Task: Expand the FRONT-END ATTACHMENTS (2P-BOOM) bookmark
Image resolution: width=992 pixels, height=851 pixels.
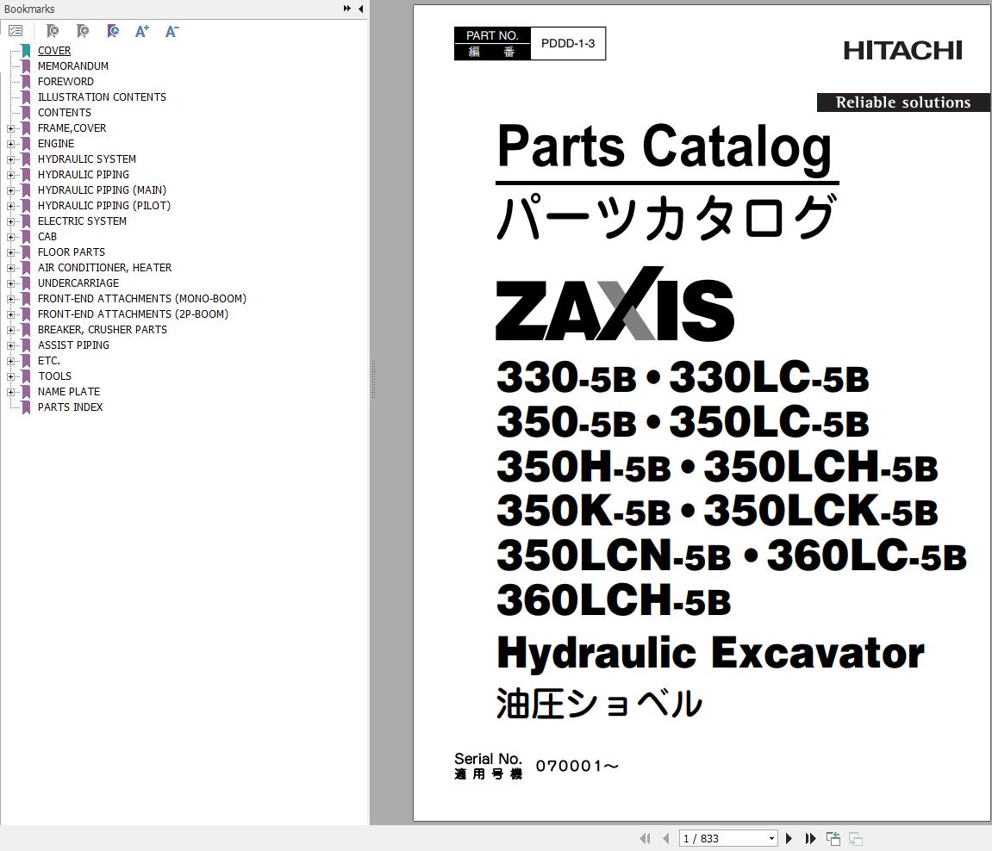Action: [10, 314]
